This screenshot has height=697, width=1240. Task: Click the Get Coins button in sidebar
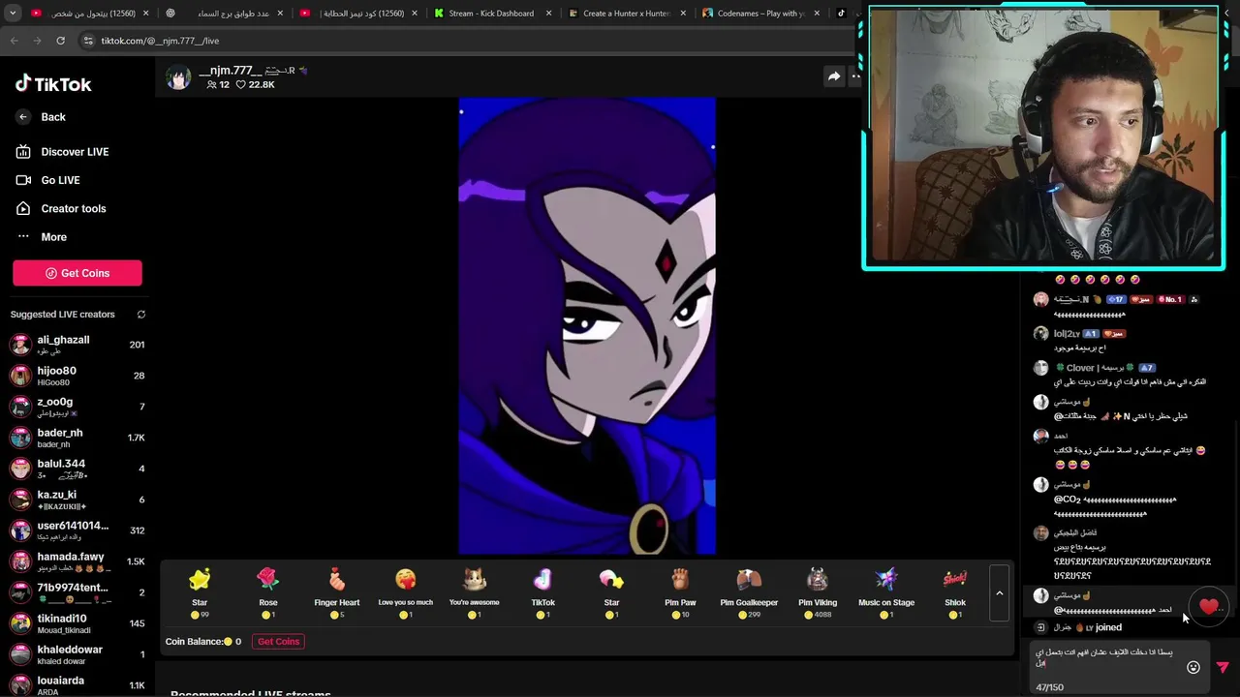point(77,273)
